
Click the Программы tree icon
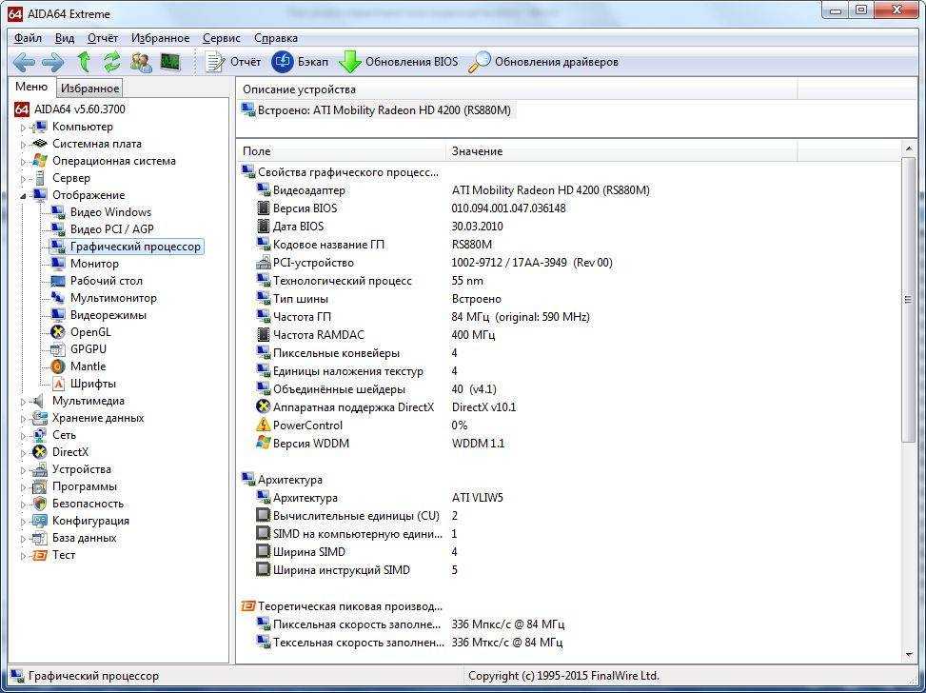[40, 486]
